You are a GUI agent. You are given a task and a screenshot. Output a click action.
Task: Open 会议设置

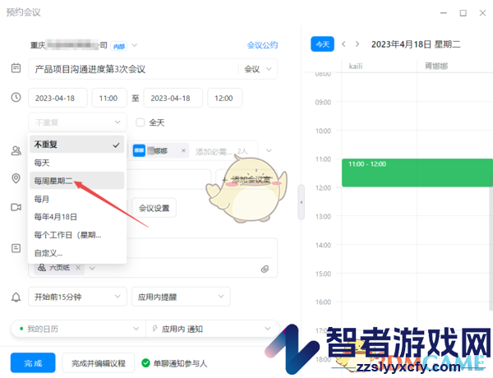pyautogui.click(x=154, y=208)
